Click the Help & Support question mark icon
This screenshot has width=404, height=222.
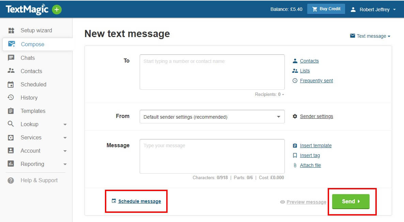tap(11, 181)
